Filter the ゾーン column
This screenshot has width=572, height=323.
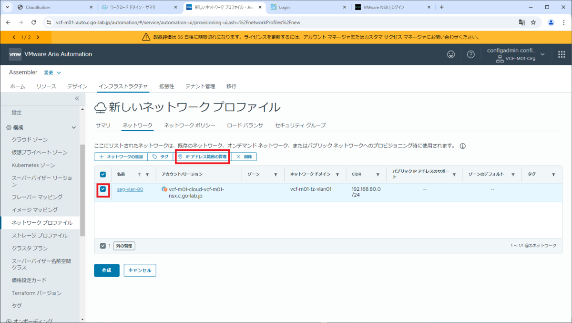pyautogui.click(x=276, y=175)
